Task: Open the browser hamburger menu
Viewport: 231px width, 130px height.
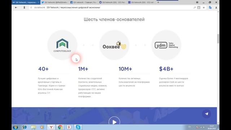Action: (197, 3)
